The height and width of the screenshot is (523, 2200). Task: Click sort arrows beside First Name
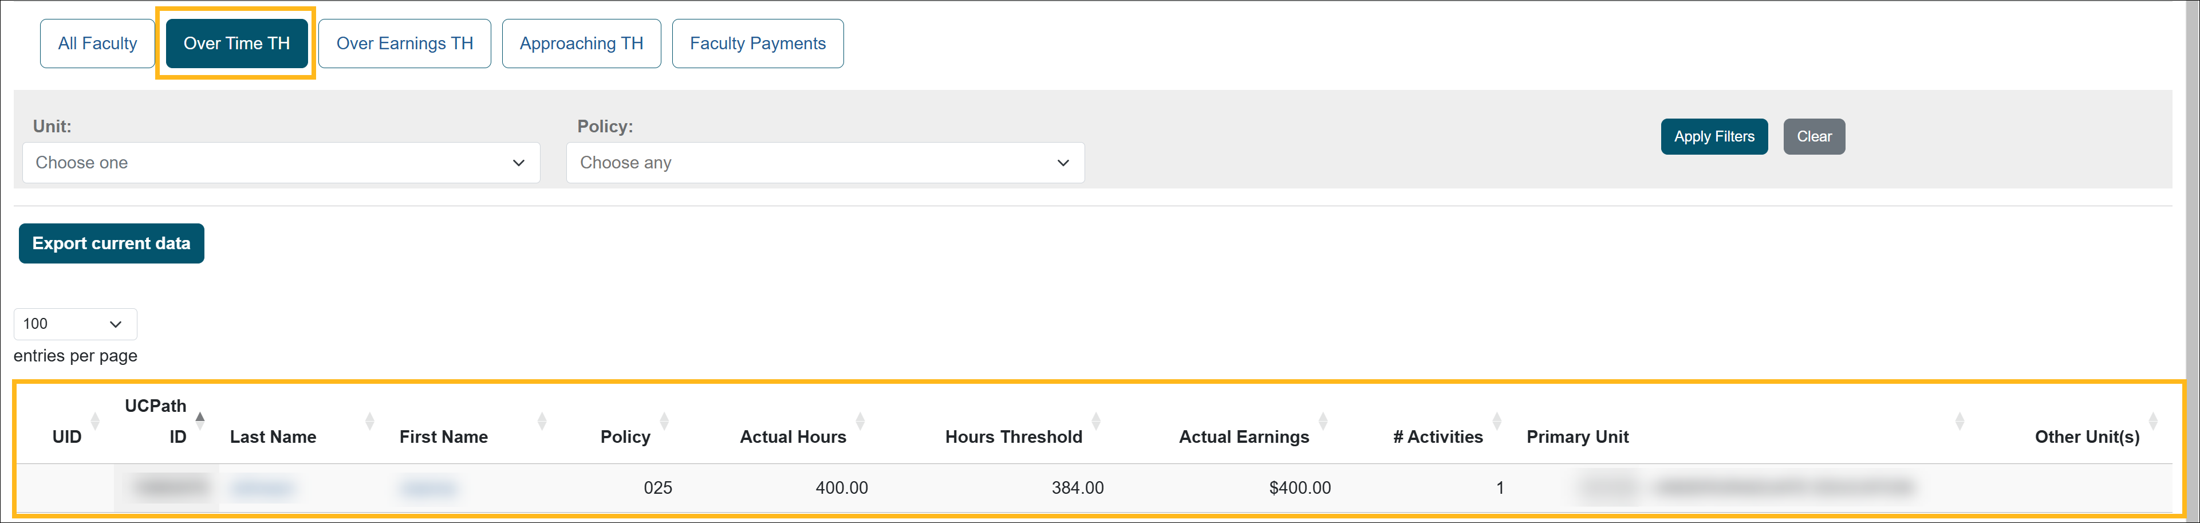click(x=542, y=420)
